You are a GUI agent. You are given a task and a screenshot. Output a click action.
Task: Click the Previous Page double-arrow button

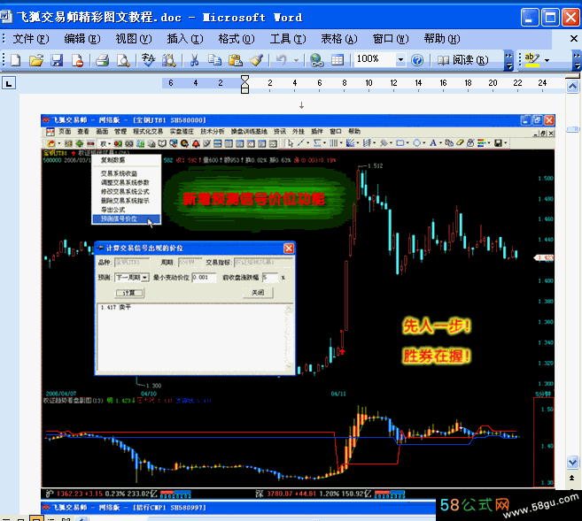pos(573,478)
